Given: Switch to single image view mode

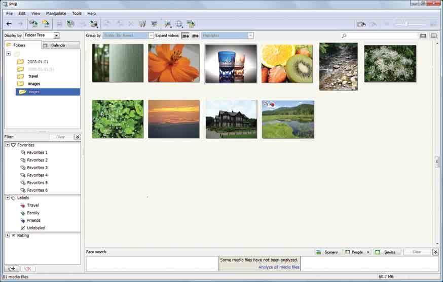Looking at the screenshot, I should [x=423, y=35].
